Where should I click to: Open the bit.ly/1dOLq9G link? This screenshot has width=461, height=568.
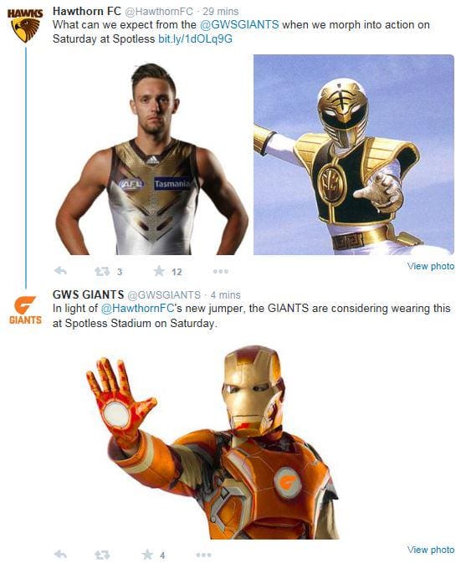(195, 38)
